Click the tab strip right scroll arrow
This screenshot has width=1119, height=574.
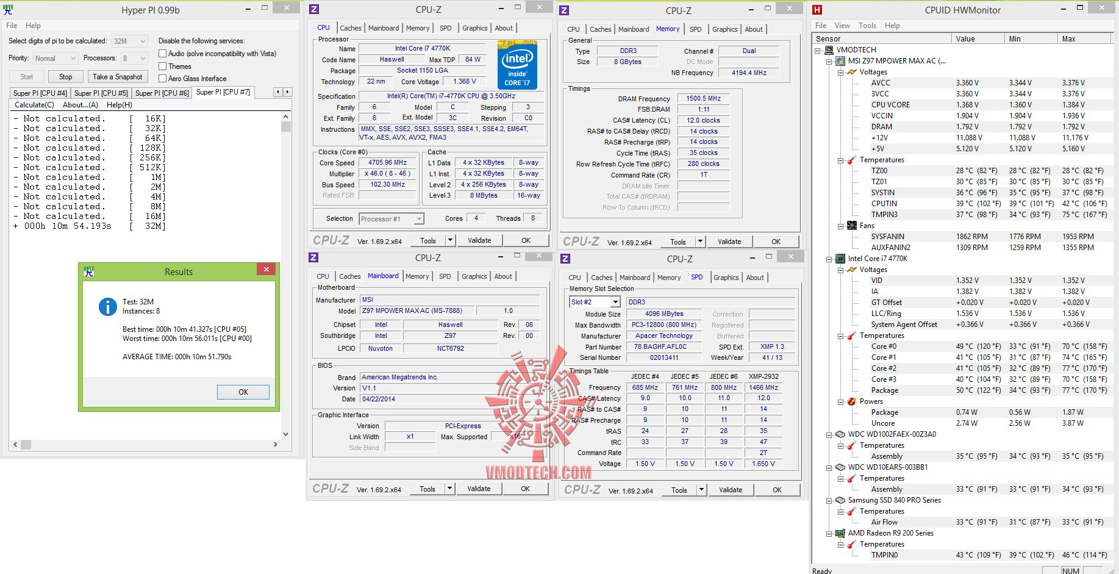pyautogui.click(x=287, y=92)
